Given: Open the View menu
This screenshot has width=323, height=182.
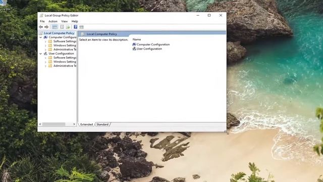Looking at the screenshot, I should [x=64, y=21].
